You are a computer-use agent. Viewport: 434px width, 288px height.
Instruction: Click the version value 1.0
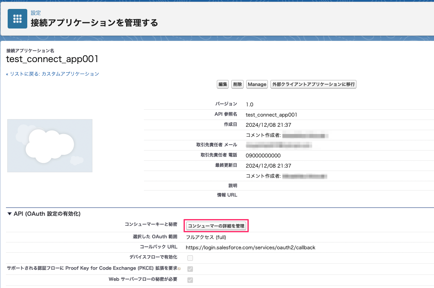(250, 105)
